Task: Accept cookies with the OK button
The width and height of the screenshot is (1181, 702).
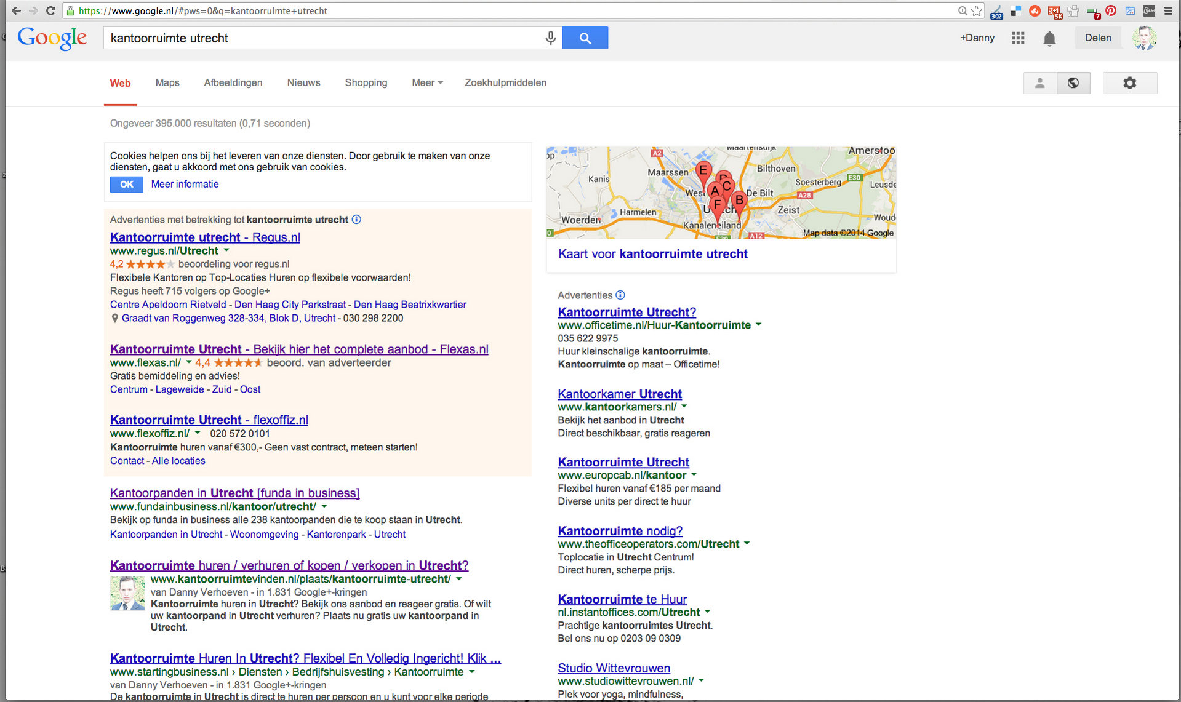Action: point(127,185)
